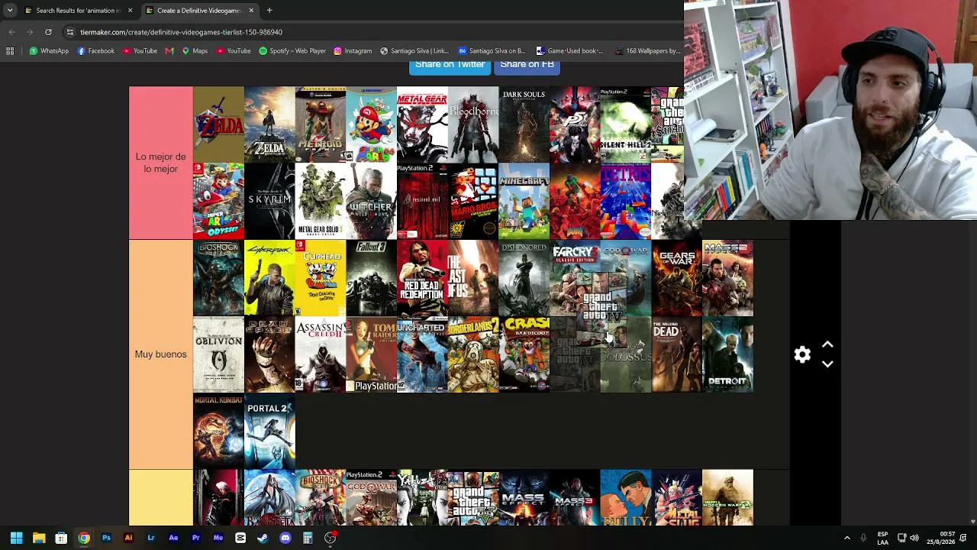
Task: Open the Facebook bookmark
Action: coord(96,51)
